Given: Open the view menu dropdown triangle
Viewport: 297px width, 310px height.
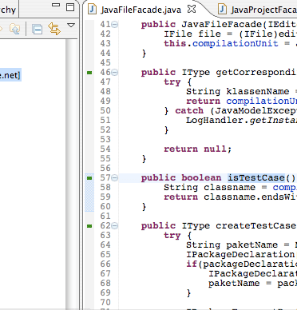Looking at the screenshot, I should [71, 26].
